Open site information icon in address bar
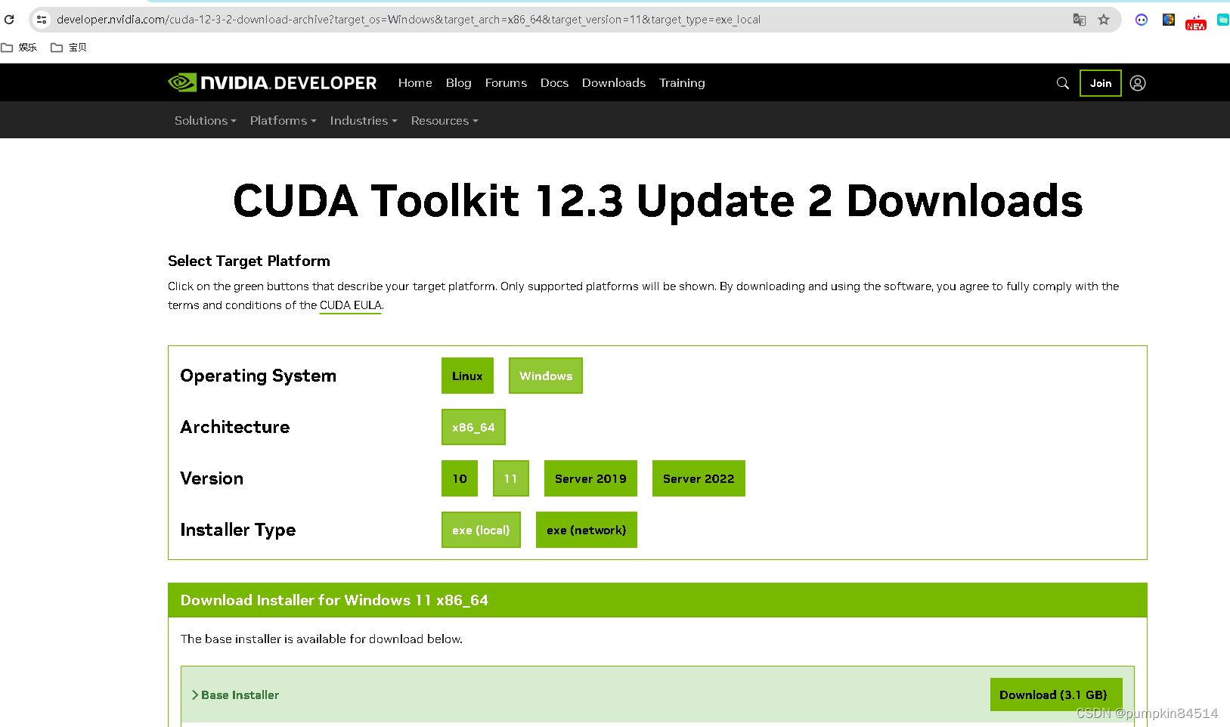Image resolution: width=1230 pixels, height=727 pixels. (42, 20)
